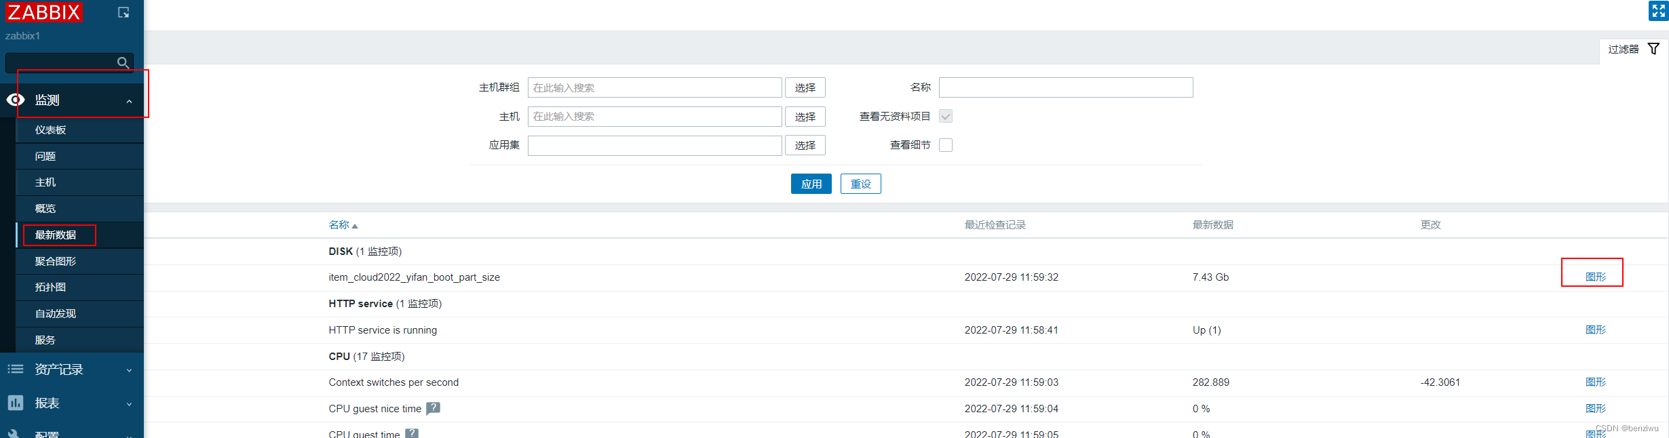Enable the 查看细节 checkbox

[x=946, y=145]
